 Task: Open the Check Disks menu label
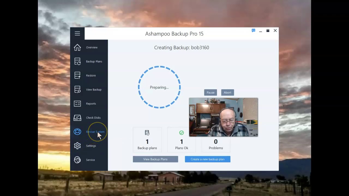click(x=93, y=118)
